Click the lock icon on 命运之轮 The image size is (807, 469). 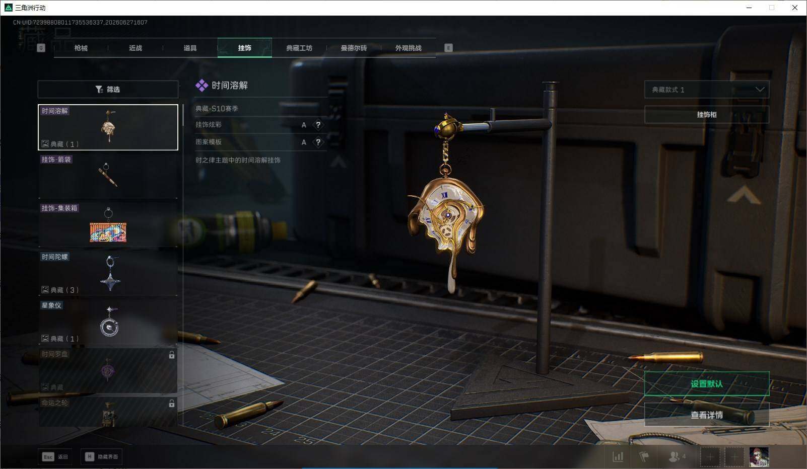(172, 404)
